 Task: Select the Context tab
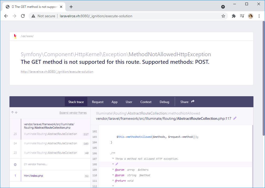tap(146, 102)
